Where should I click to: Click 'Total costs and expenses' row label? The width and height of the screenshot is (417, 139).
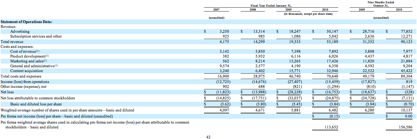[x=21, y=76]
